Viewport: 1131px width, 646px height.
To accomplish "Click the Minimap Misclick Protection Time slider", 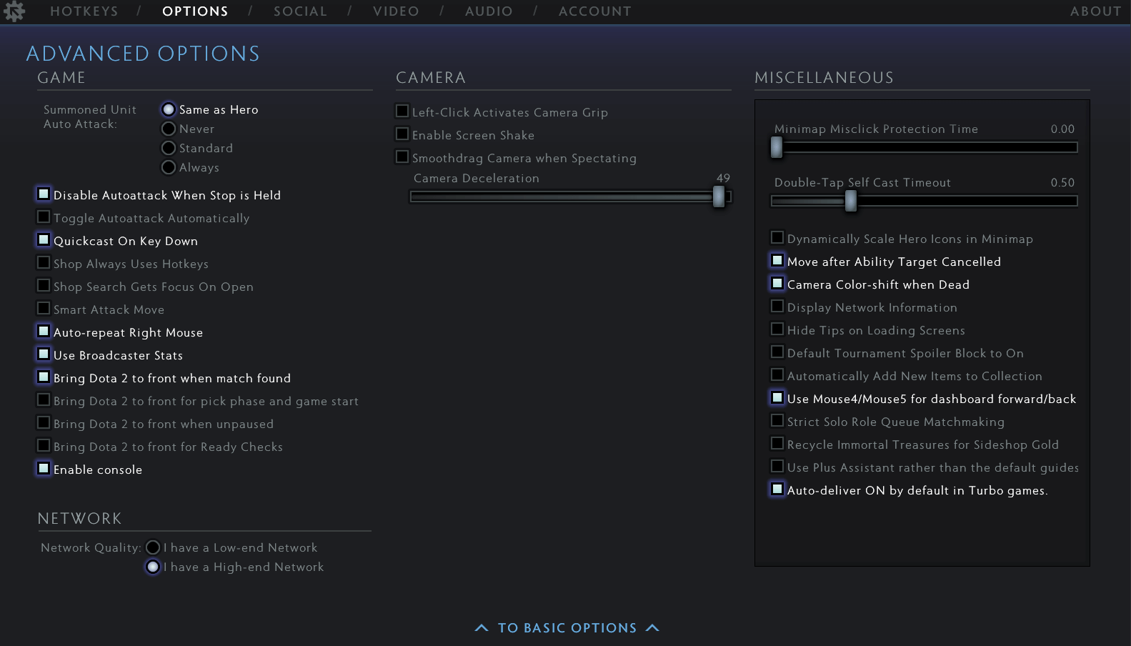I will [777, 147].
